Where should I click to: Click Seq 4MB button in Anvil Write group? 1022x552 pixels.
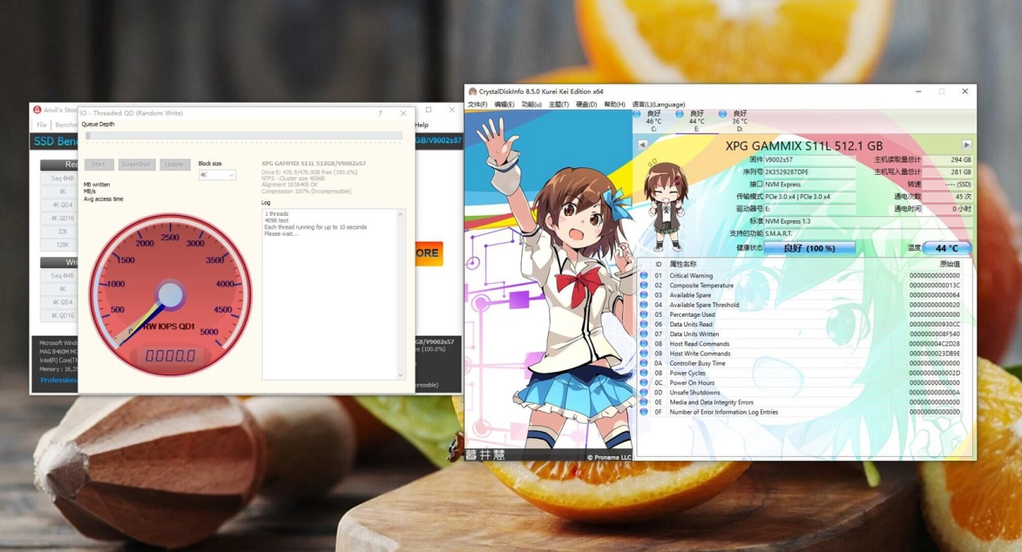click(59, 276)
